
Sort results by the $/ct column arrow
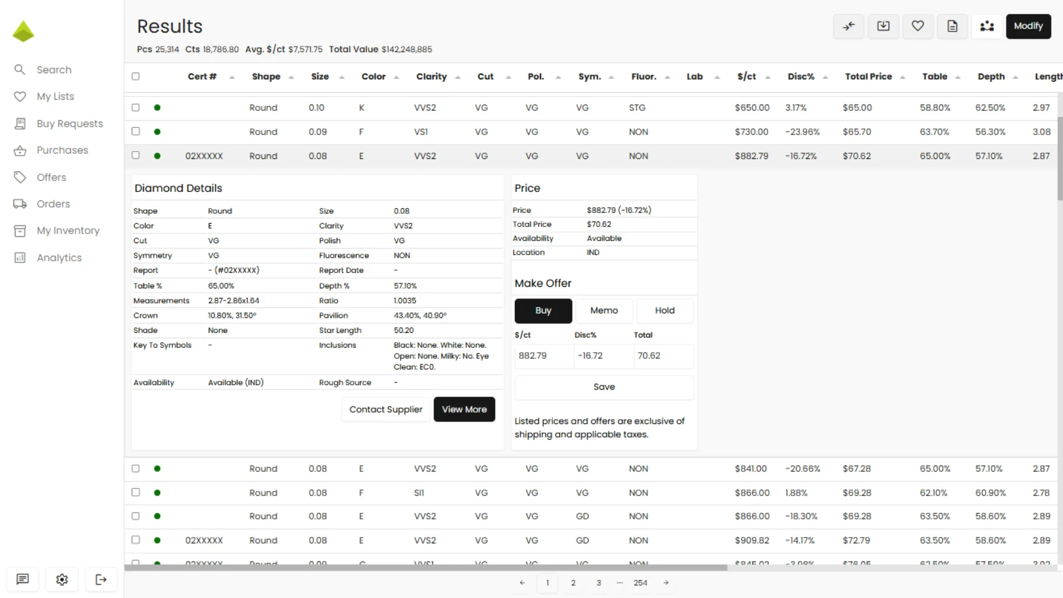coord(768,77)
